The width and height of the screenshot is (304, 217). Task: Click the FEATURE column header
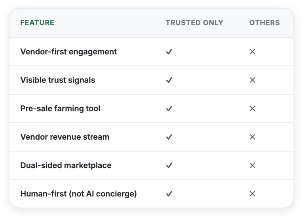[x=37, y=23]
